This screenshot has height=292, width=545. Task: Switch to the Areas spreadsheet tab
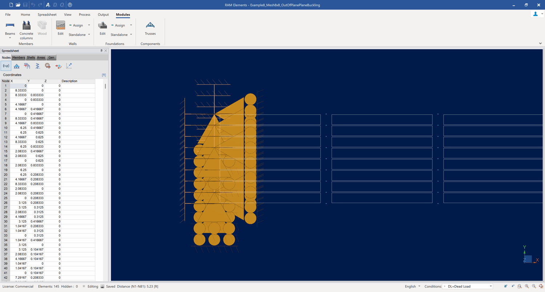[41, 57]
